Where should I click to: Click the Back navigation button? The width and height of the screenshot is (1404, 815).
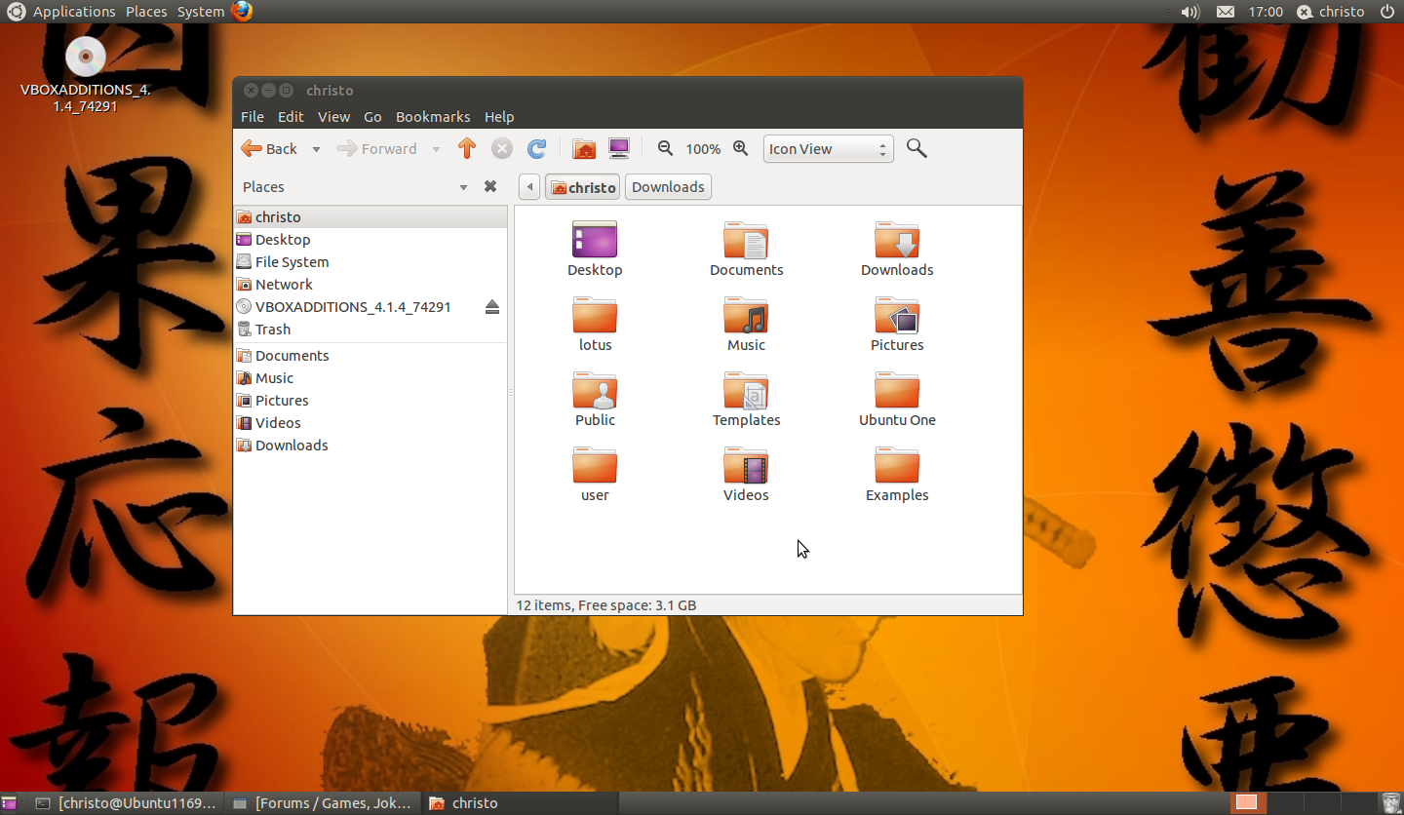269,148
